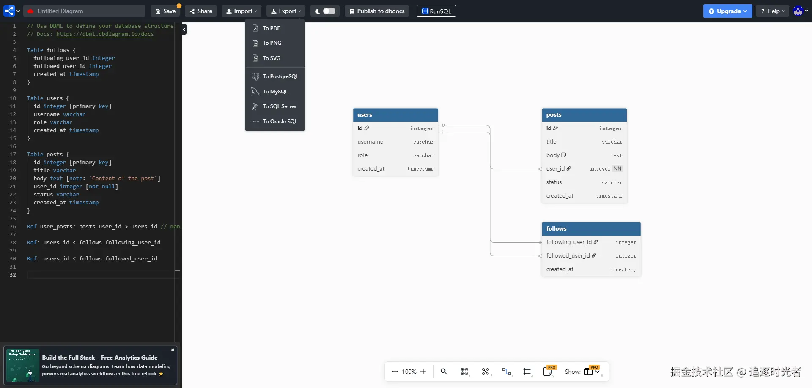Close the Analytics Guide ad banner
Image resolution: width=812 pixels, height=388 pixels.
pyautogui.click(x=173, y=350)
